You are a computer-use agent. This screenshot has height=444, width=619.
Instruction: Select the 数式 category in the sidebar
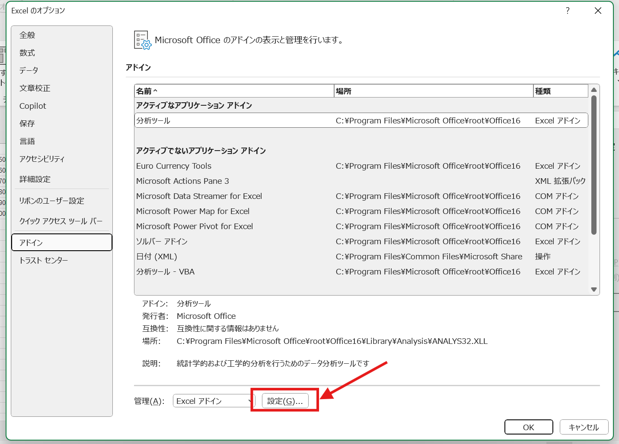coord(27,53)
